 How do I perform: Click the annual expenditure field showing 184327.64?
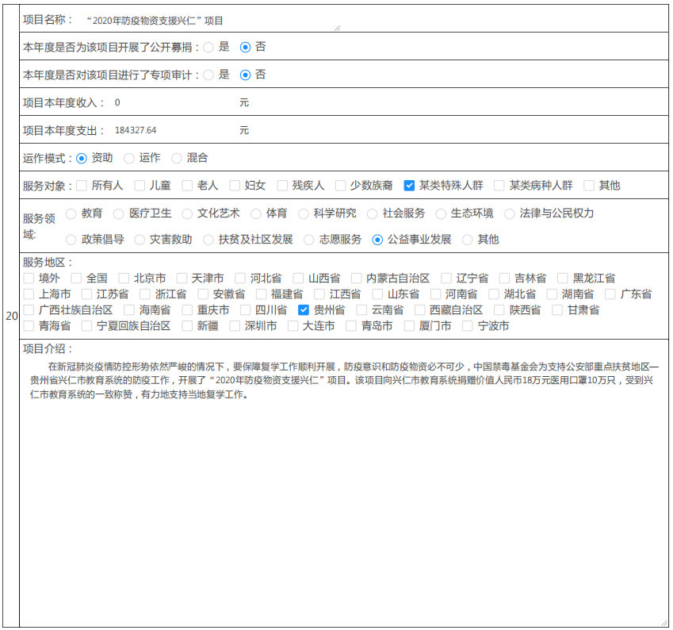point(173,130)
